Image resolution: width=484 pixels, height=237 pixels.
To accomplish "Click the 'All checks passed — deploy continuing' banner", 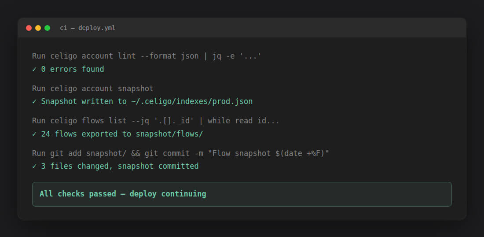I will click(242, 194).
